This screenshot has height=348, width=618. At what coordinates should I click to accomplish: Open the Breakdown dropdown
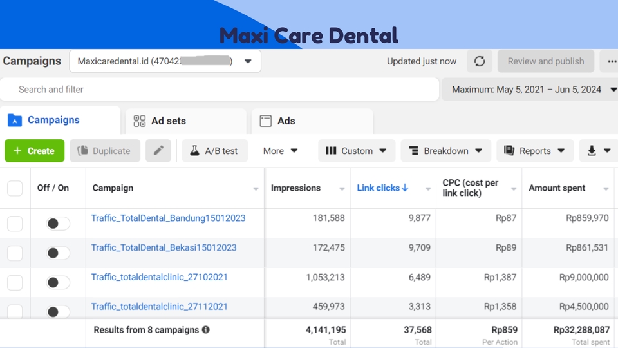[445, 151]
